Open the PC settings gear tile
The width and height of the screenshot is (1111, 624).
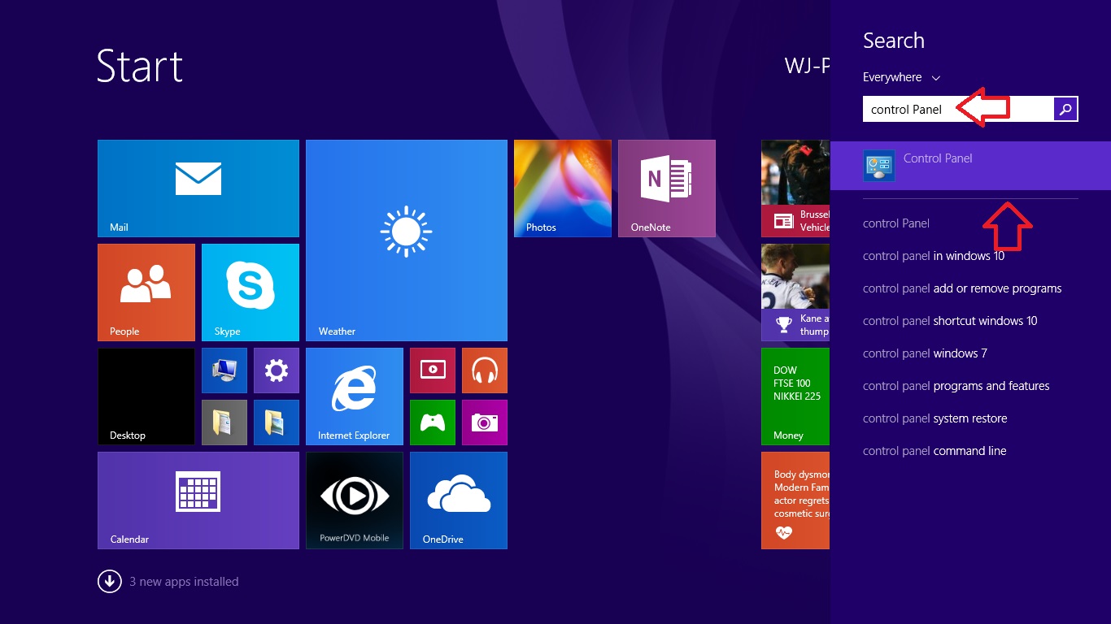(277, 370)
